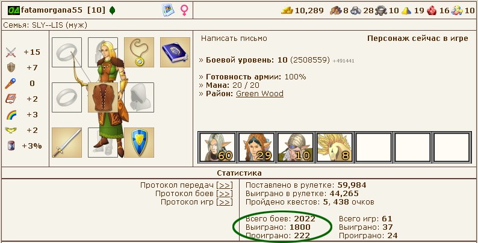Open Протокол передач arrows link

225,185
